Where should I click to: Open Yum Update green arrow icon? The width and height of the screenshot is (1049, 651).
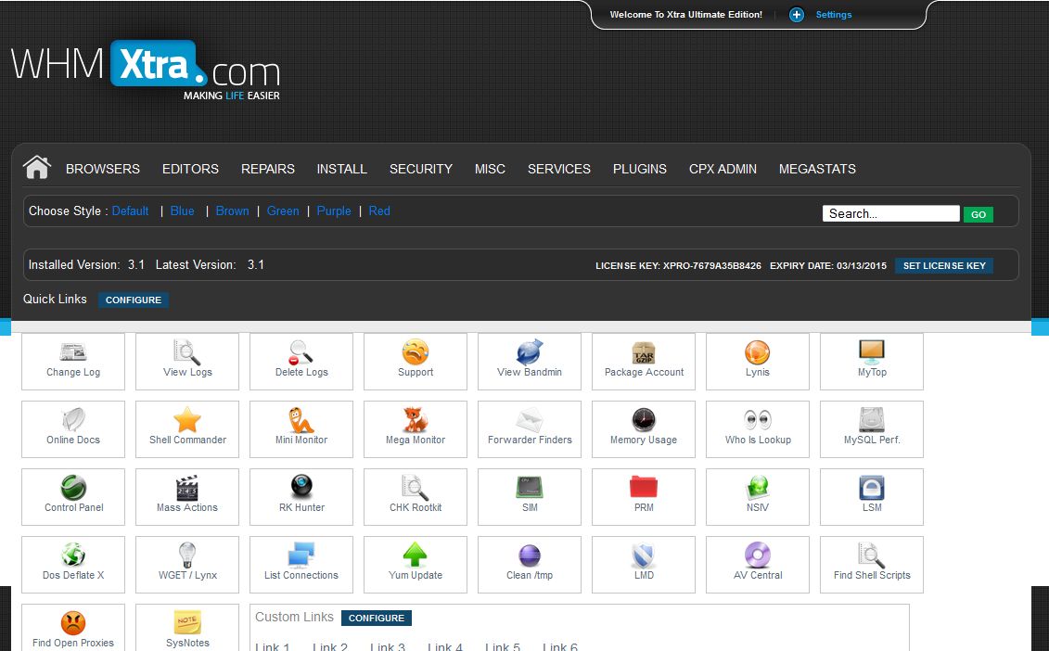tap(416, 555)
